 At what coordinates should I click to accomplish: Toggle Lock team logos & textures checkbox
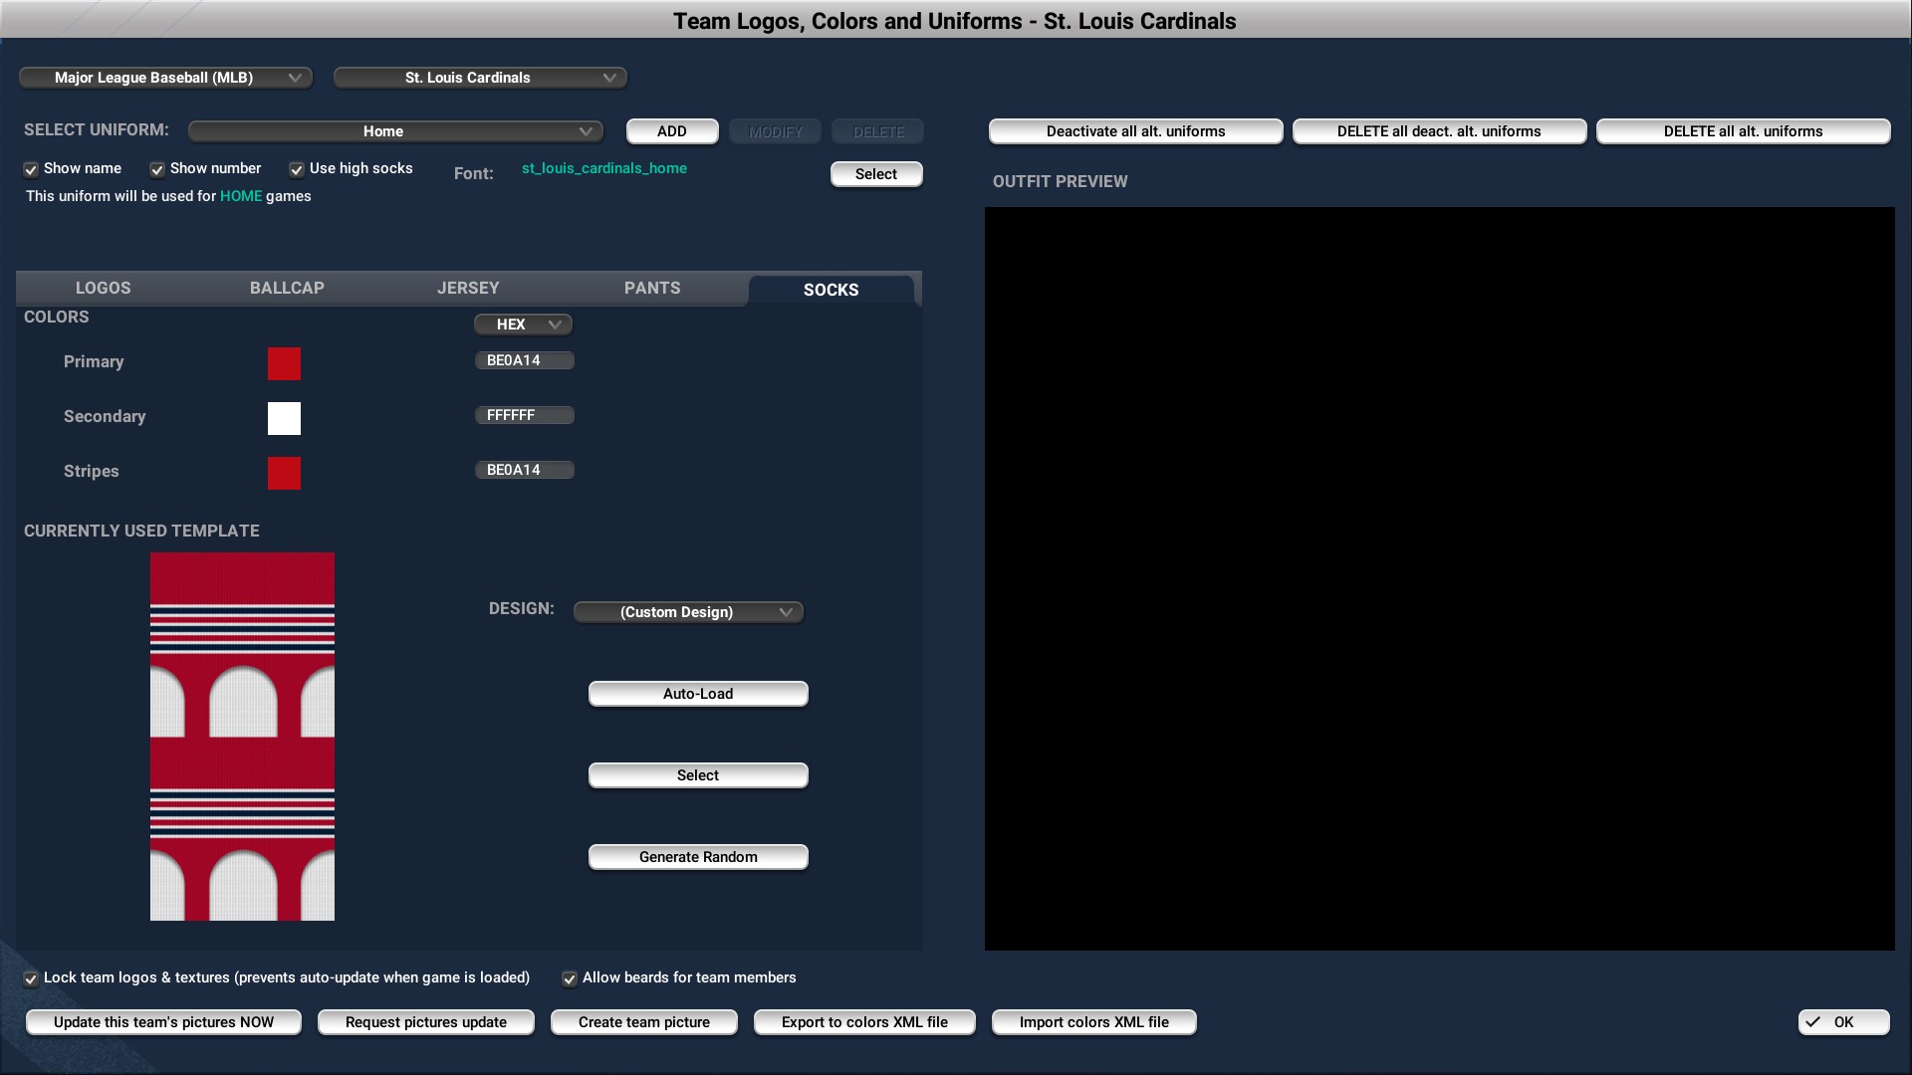tap(31, 978)
